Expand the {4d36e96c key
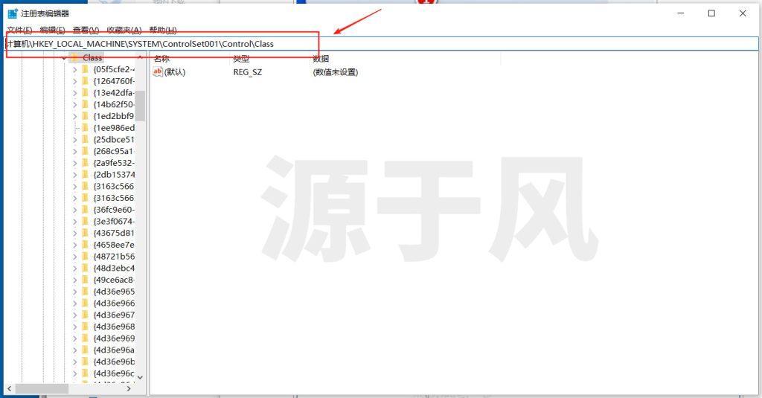 point(75,373)
